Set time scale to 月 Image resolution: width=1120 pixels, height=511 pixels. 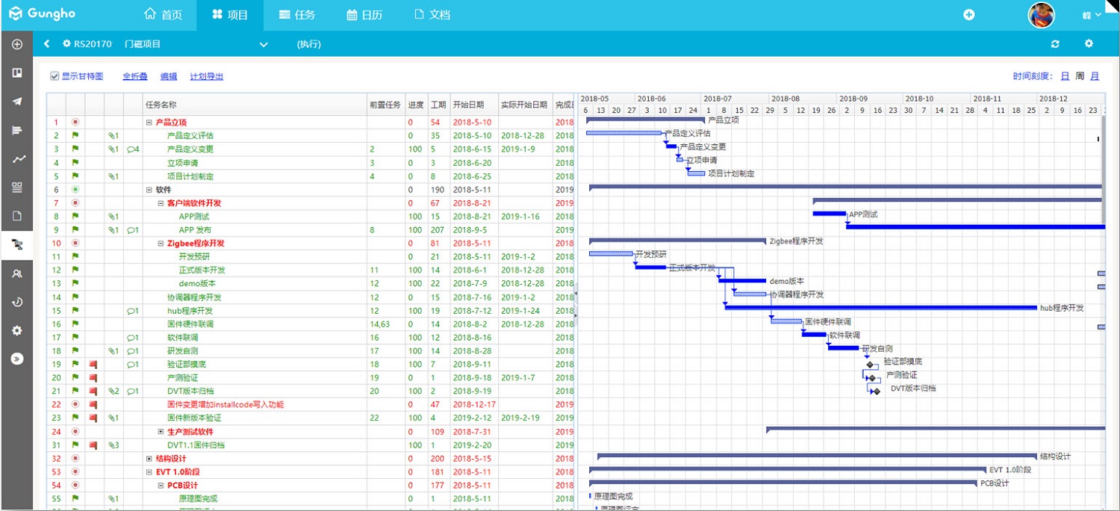[x=1095, y=76]
